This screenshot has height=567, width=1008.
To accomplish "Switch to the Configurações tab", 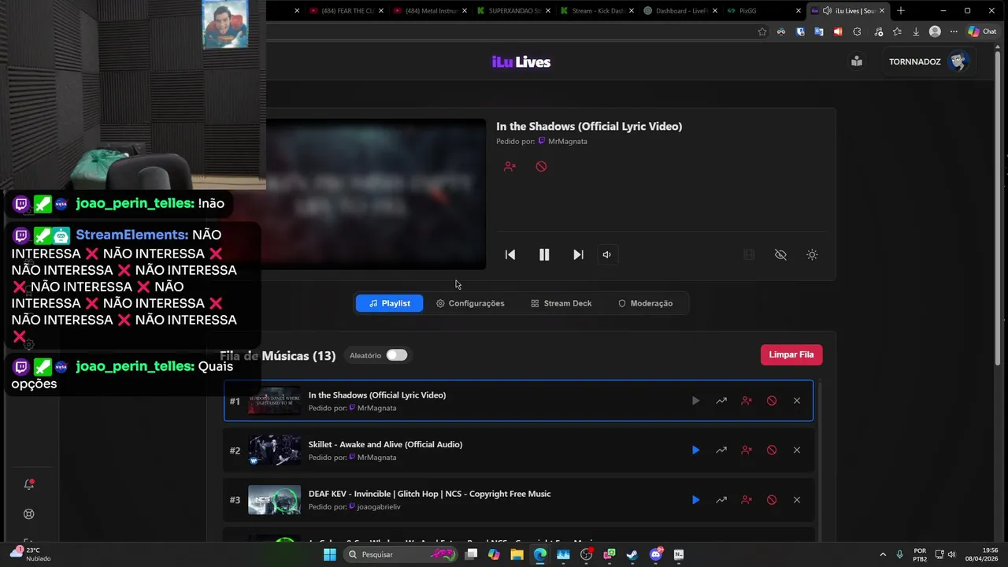I will [x=470, y=303].
